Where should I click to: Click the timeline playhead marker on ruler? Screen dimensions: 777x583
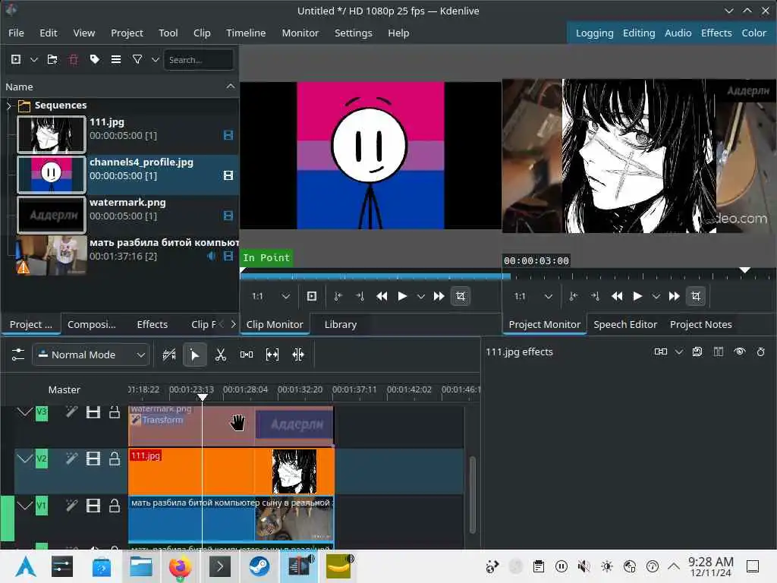[x=202, y=397]
